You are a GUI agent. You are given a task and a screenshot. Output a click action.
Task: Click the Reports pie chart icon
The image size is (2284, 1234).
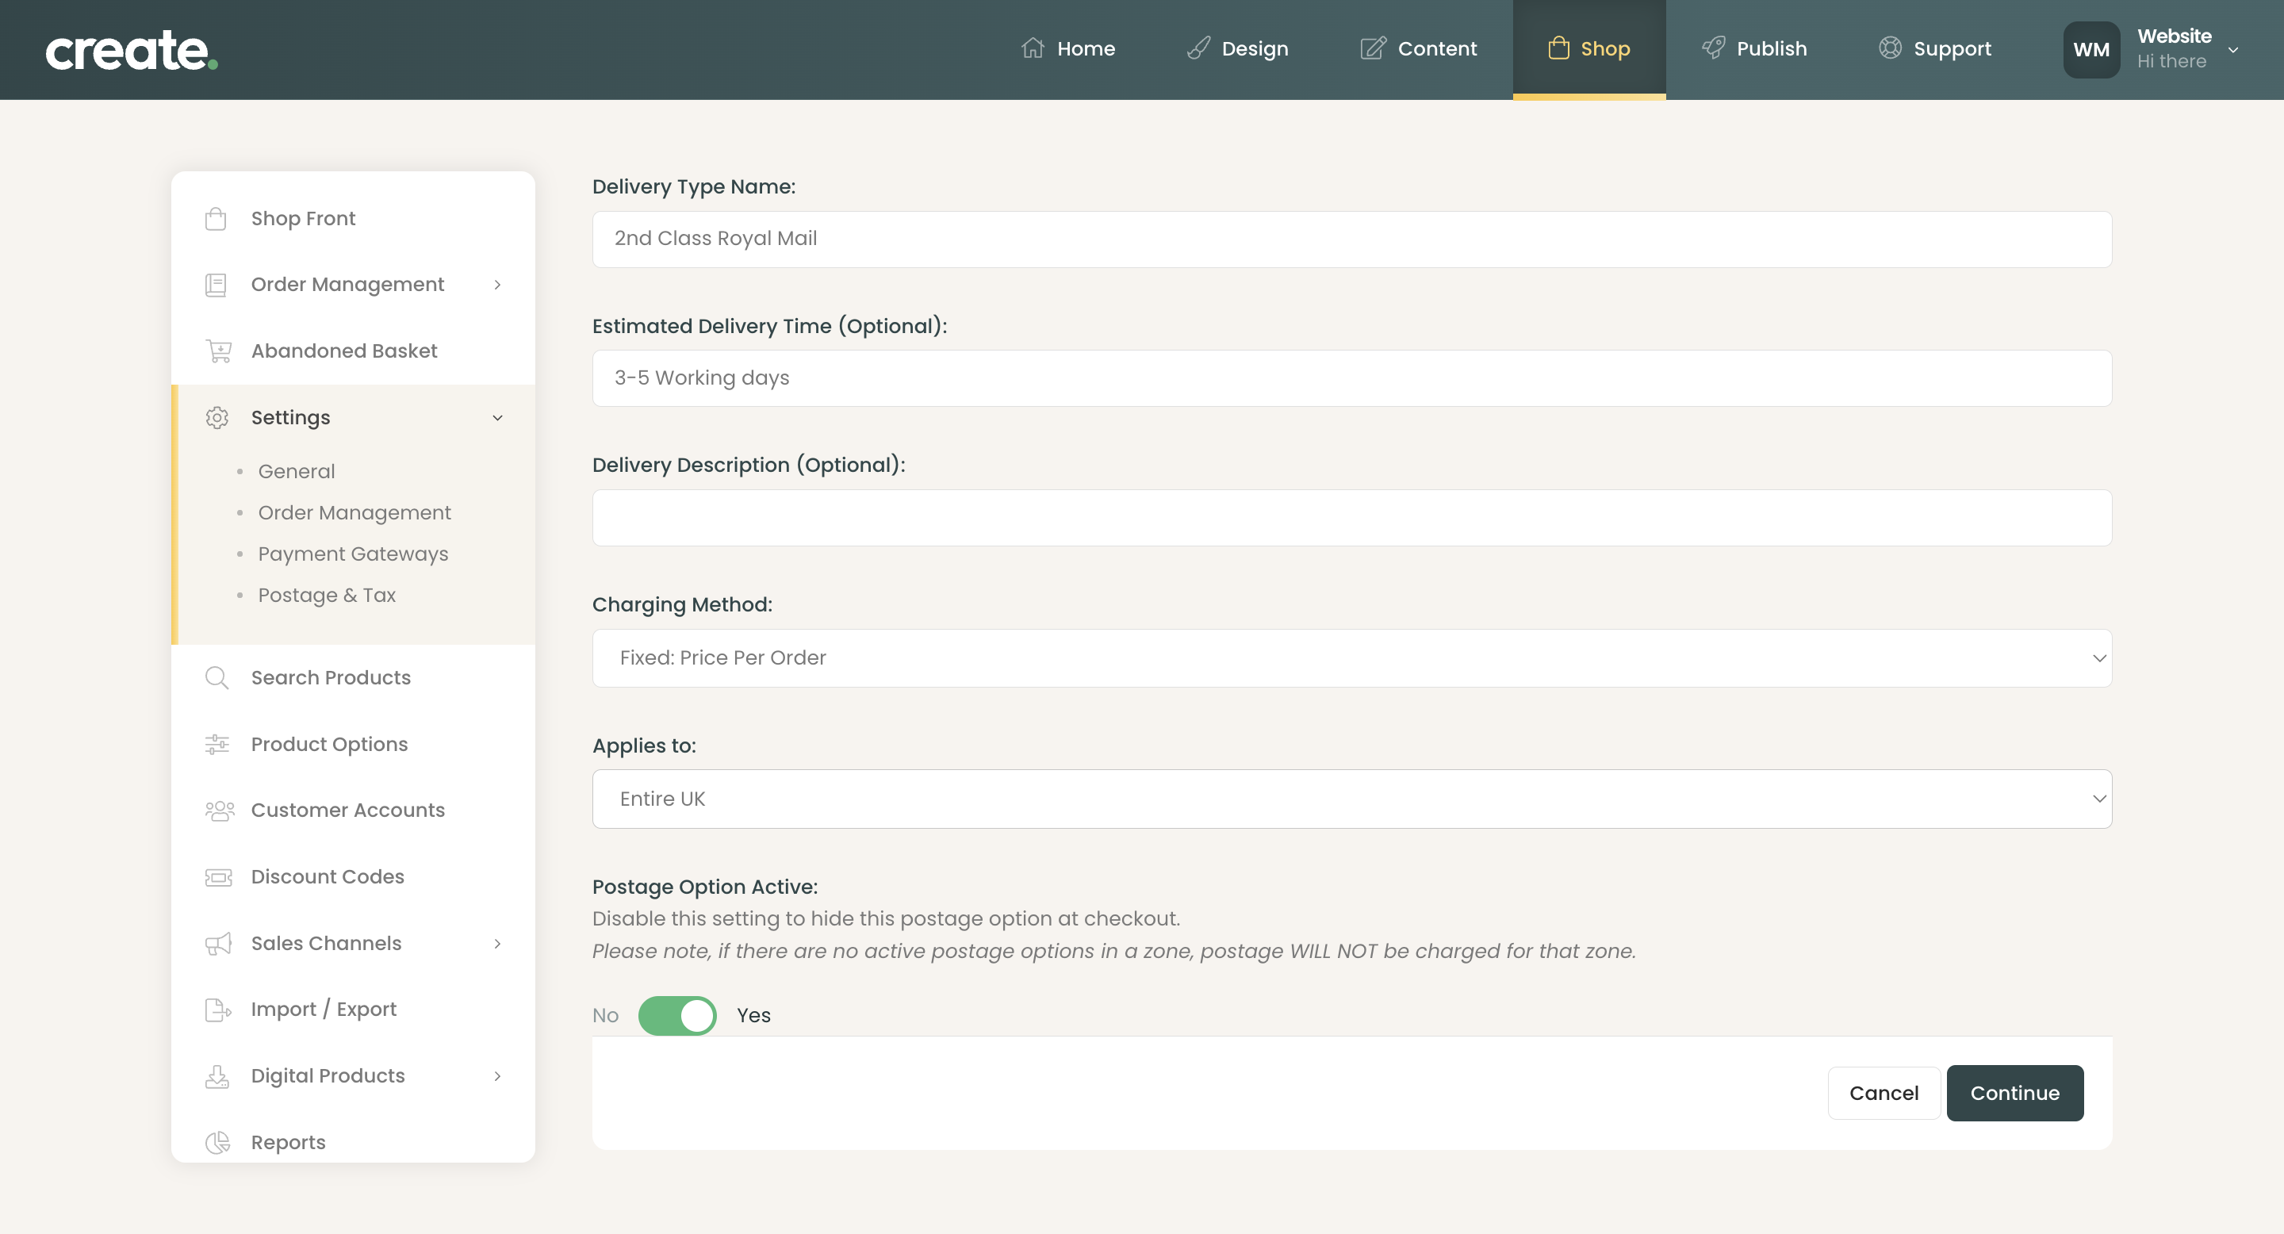click(217, 1143)
